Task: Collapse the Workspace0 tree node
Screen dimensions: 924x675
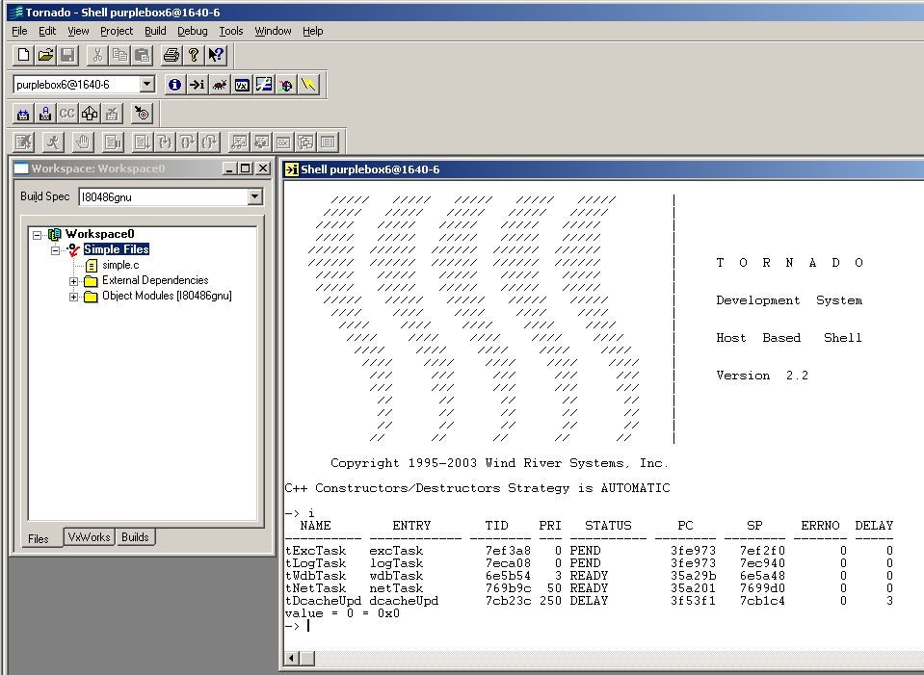Action: pyautogui.click(x=37, y=234)
